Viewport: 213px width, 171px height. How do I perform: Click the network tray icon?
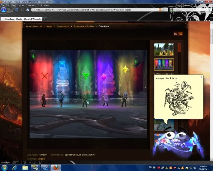click(191, 168)
